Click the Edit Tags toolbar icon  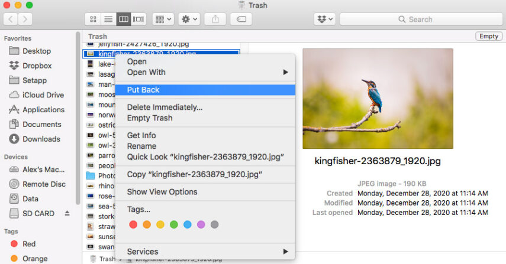(241, 19)
